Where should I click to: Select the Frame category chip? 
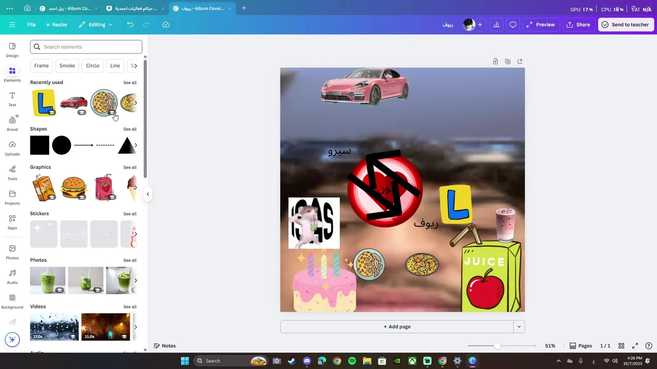[x=42, y=66]
